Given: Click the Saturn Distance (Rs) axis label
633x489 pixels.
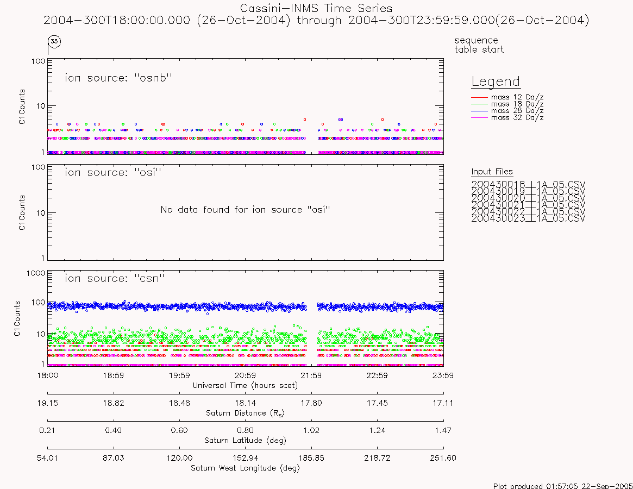Looking at the screenshot, I should click(246, 413).
